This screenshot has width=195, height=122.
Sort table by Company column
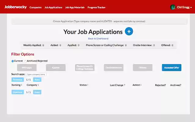coord(33,85)
